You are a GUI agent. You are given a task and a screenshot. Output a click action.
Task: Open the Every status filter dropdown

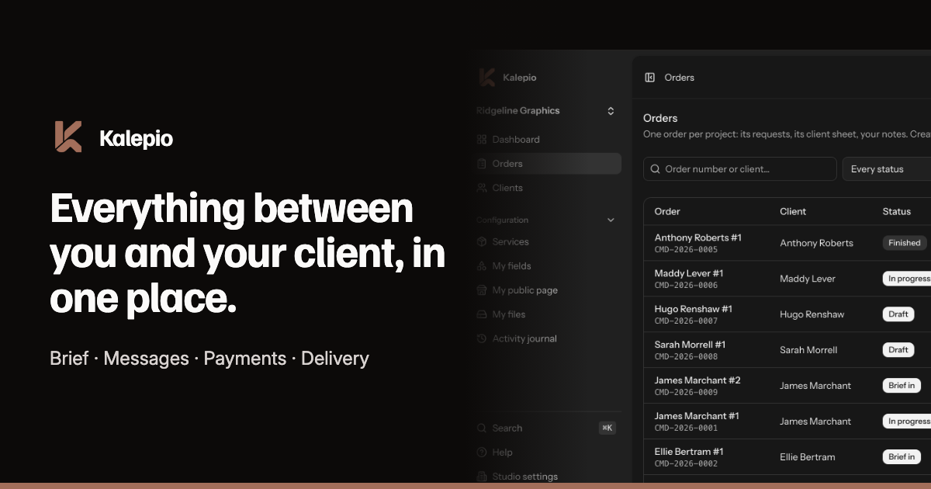coord(887,169)
